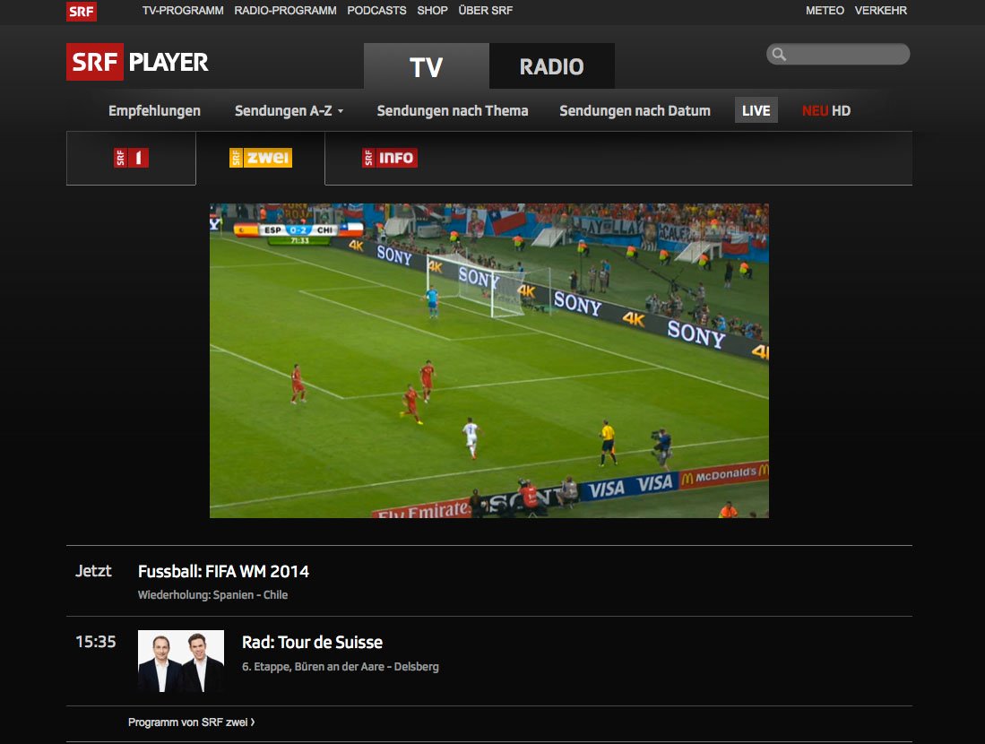The image size is (985, 744).
Task: Switch to the RADIO tab
Action: point(552,66)
